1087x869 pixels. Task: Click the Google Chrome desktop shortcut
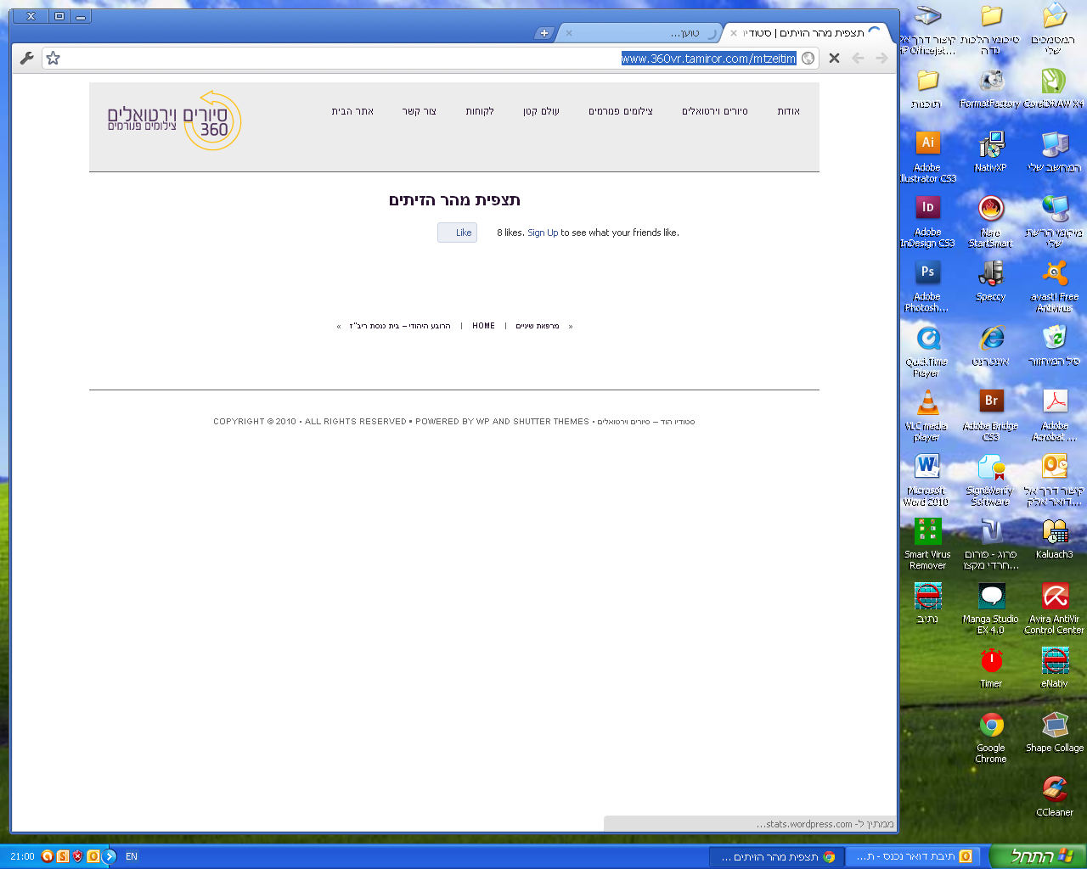991,737
